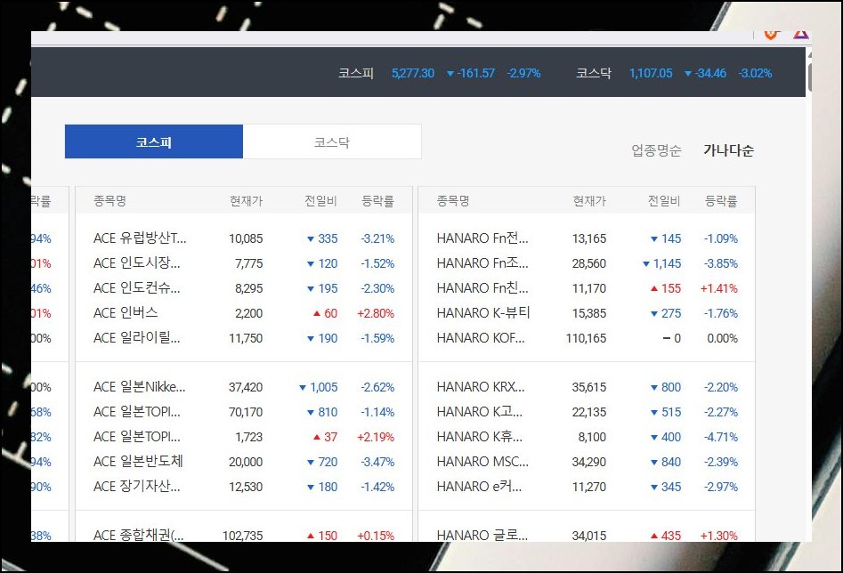This screenshot has height=573, width=843.
Task: Click 전일비 header in HANARO table
Action: click(664, 200)
